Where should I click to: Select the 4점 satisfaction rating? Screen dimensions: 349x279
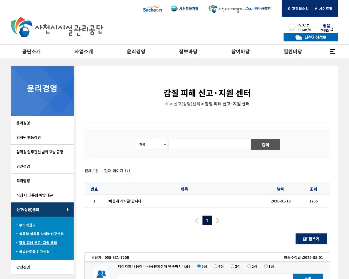pyautogui.click(x=216, y=266)
